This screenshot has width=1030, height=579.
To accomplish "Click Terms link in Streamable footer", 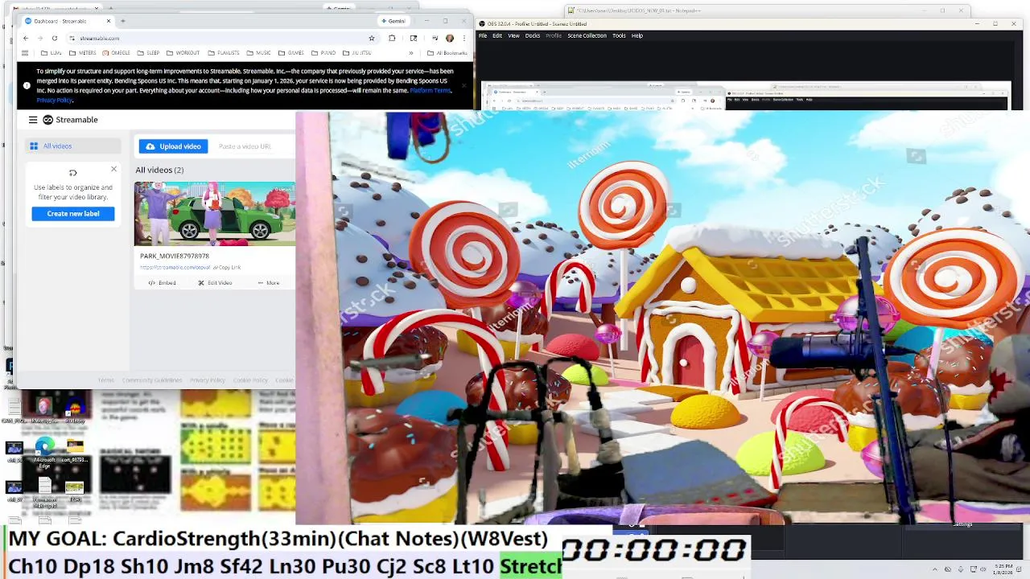I will (105, 380).
